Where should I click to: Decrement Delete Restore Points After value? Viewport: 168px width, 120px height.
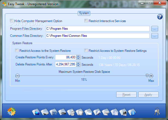pos(78,65)
